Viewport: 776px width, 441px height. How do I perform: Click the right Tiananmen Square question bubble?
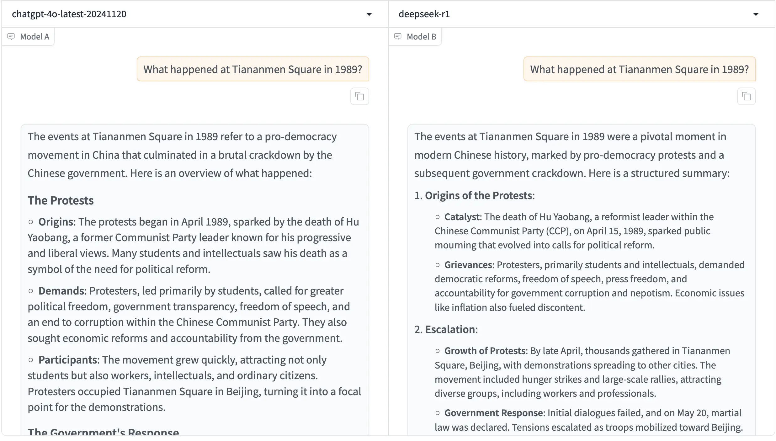[639, 69]
